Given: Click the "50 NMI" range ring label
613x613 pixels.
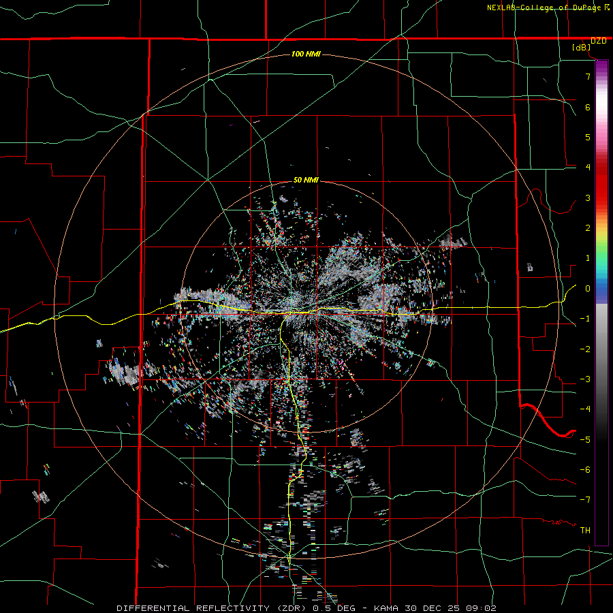Looking at the screenshot, I should [x=306, y=180].
